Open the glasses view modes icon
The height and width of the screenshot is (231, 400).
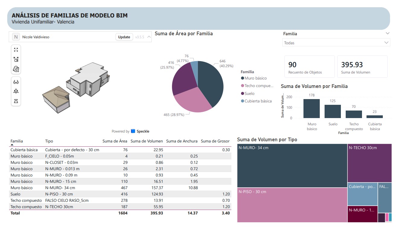pos(16,82)
